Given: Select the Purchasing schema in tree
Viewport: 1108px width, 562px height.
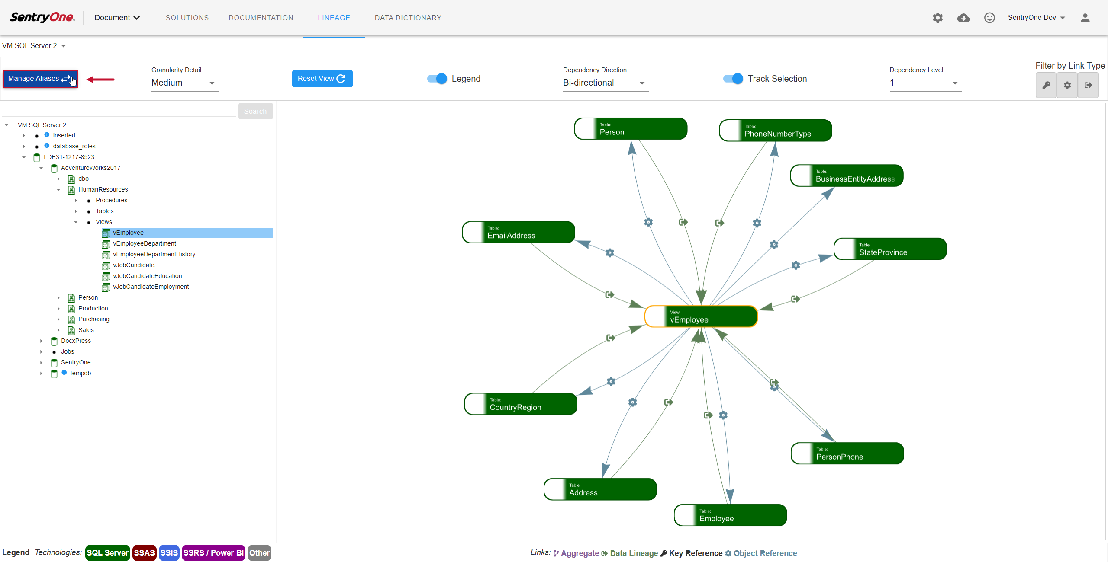Looking at the screenshot, I should (x=93, y=319).
